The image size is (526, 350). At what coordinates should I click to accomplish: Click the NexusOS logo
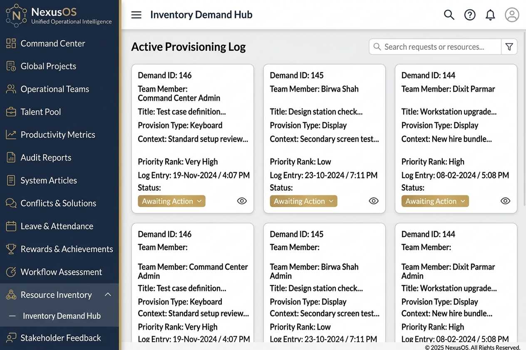click(16, 15)
